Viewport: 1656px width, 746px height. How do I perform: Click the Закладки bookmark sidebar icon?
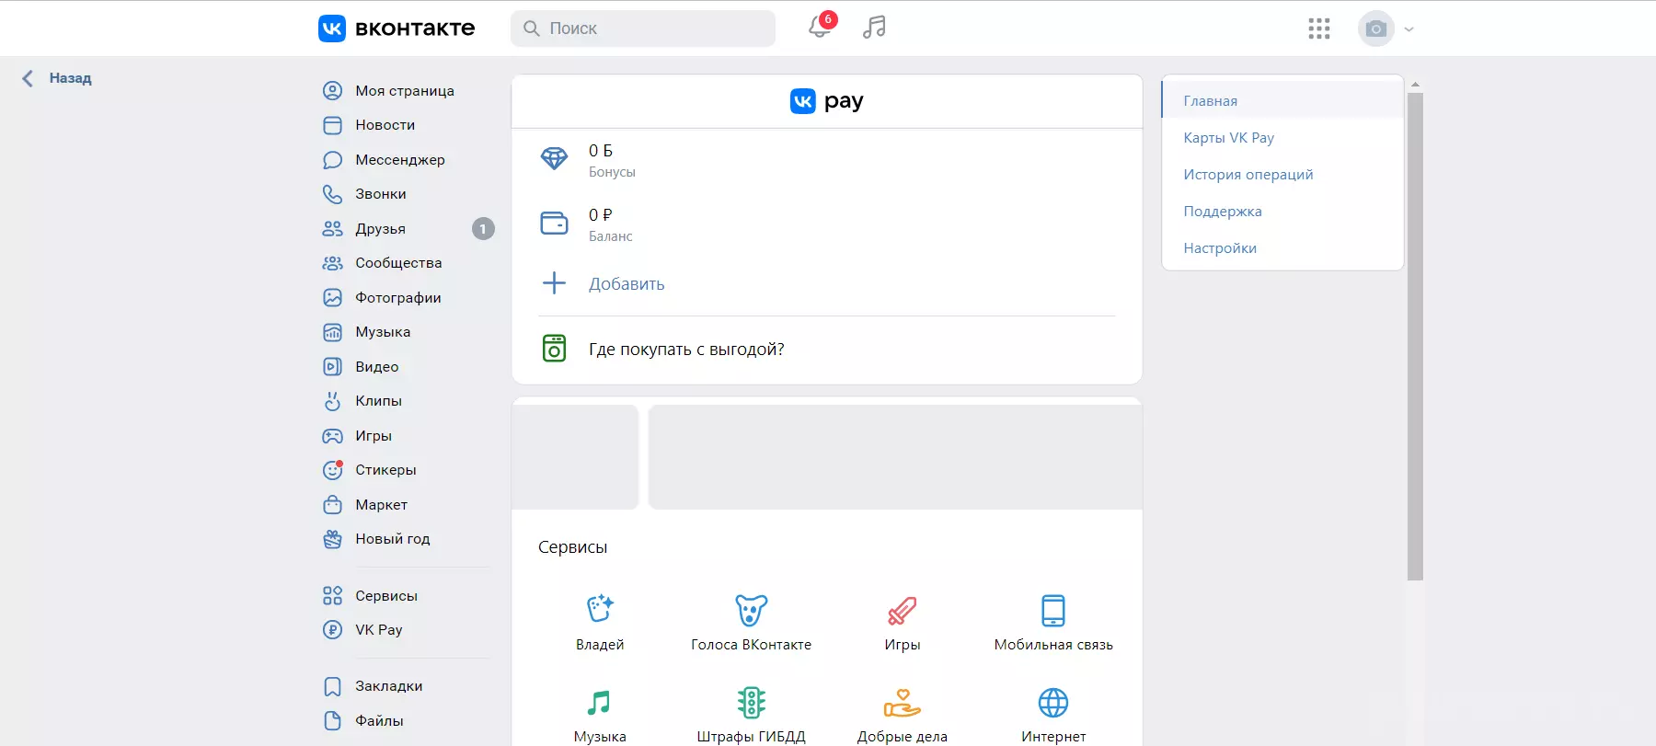(332, 686)
